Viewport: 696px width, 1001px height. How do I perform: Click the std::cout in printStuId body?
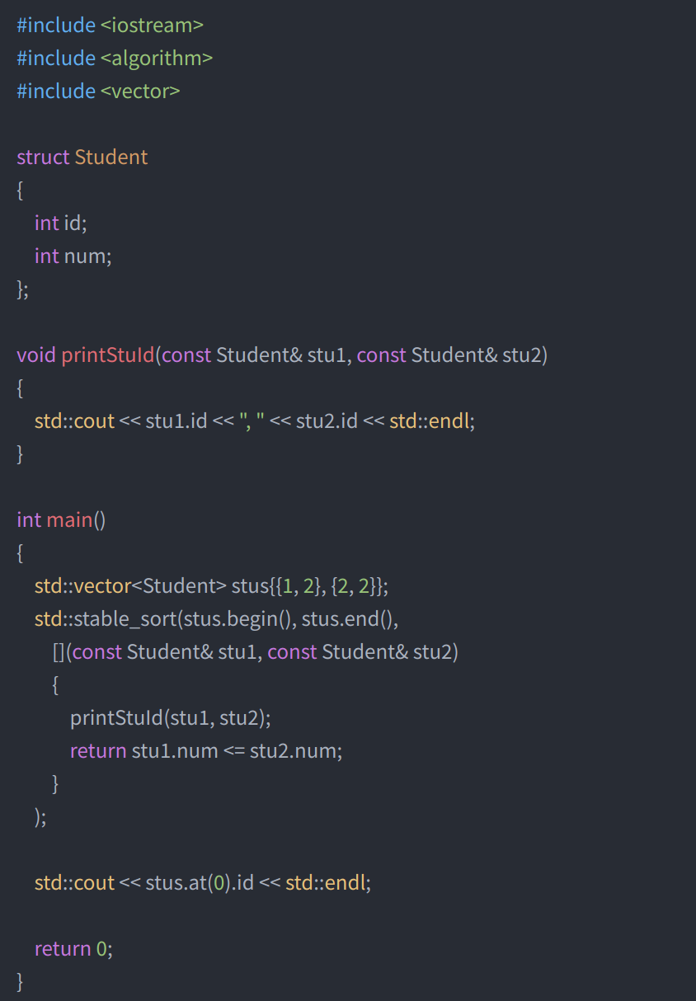(x=74, y=421)
